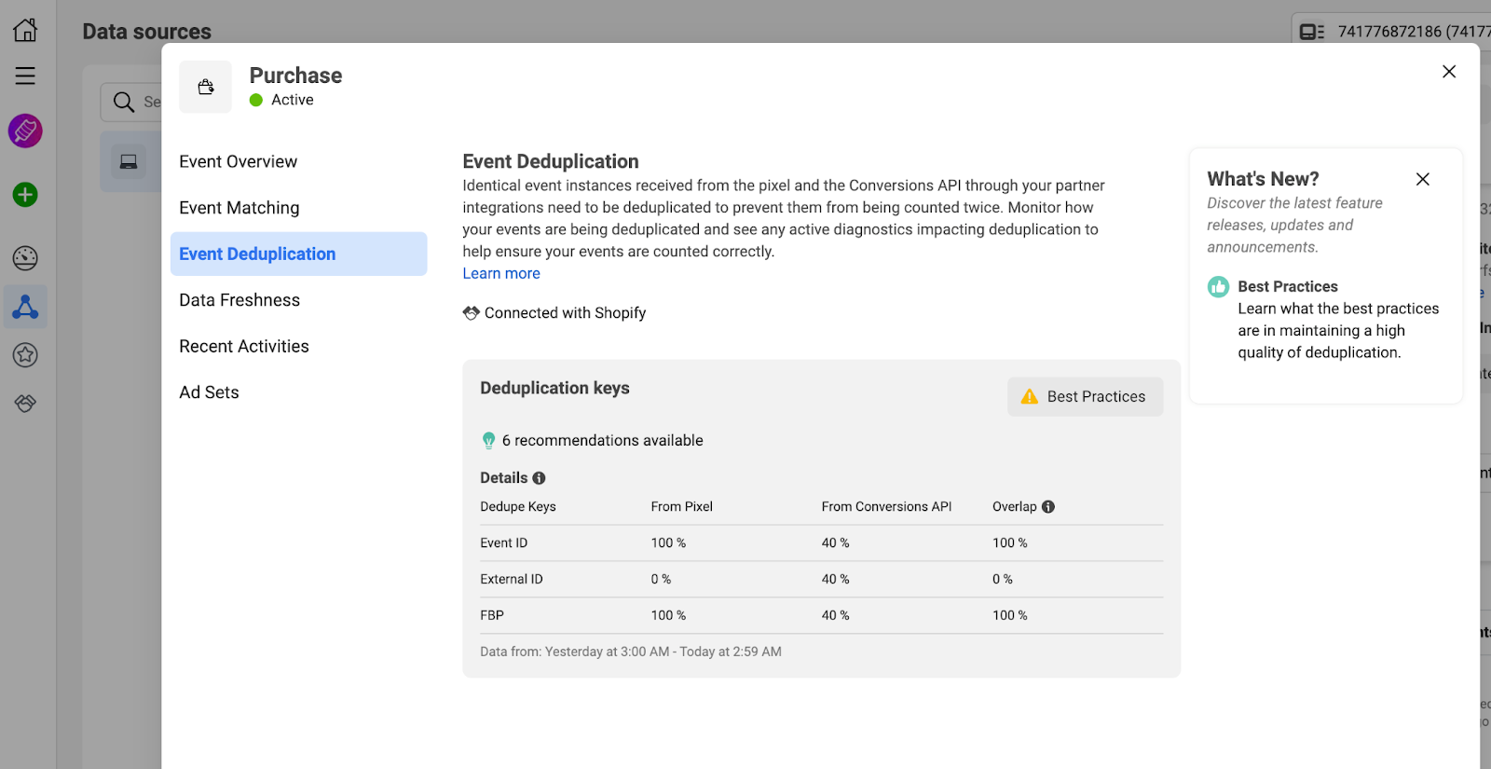1491x769 pixels.
Task: Select Event Deduplication tab
Action: pyautogui.click(x=298, y=254)
